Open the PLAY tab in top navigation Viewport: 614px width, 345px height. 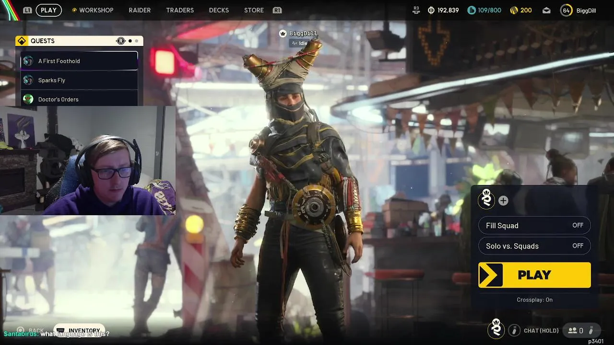click(48, 10)
